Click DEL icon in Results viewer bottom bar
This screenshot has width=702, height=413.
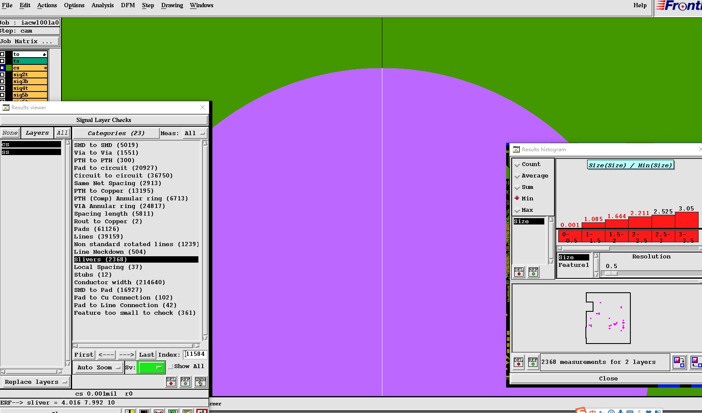pyautogui.click(x=171, y=382)
